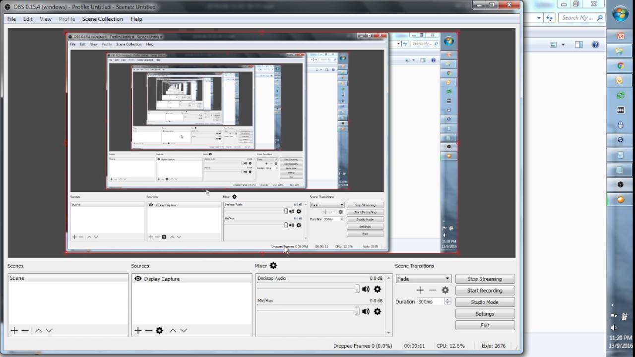Click the refresh arrows button in Explorer address bar
Image resolution: width=635 pixels, height=357 pixels.
point(549,18)
